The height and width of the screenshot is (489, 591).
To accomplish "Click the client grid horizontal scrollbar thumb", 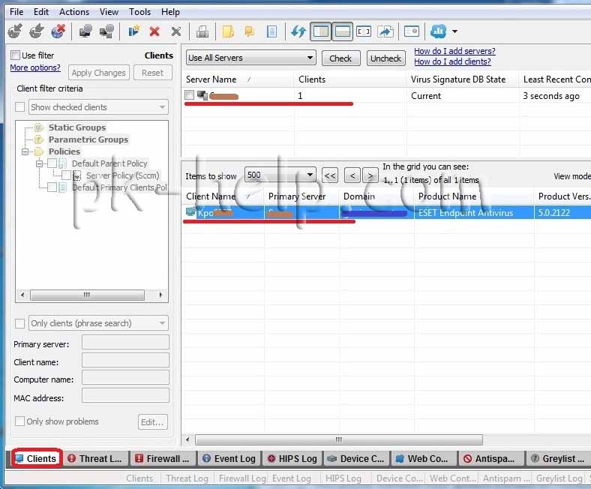I will [339, 439].
